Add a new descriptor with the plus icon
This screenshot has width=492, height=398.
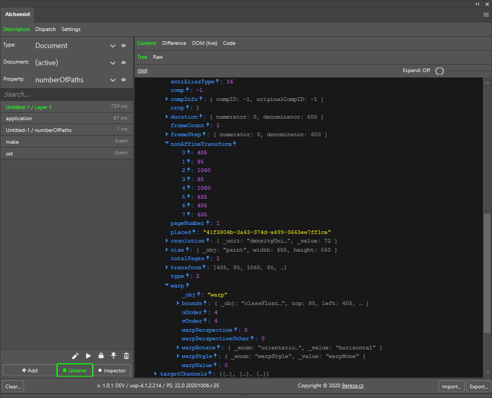click(x=30, y=370)
